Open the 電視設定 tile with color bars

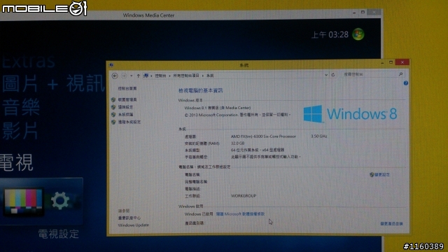[41, 201]
